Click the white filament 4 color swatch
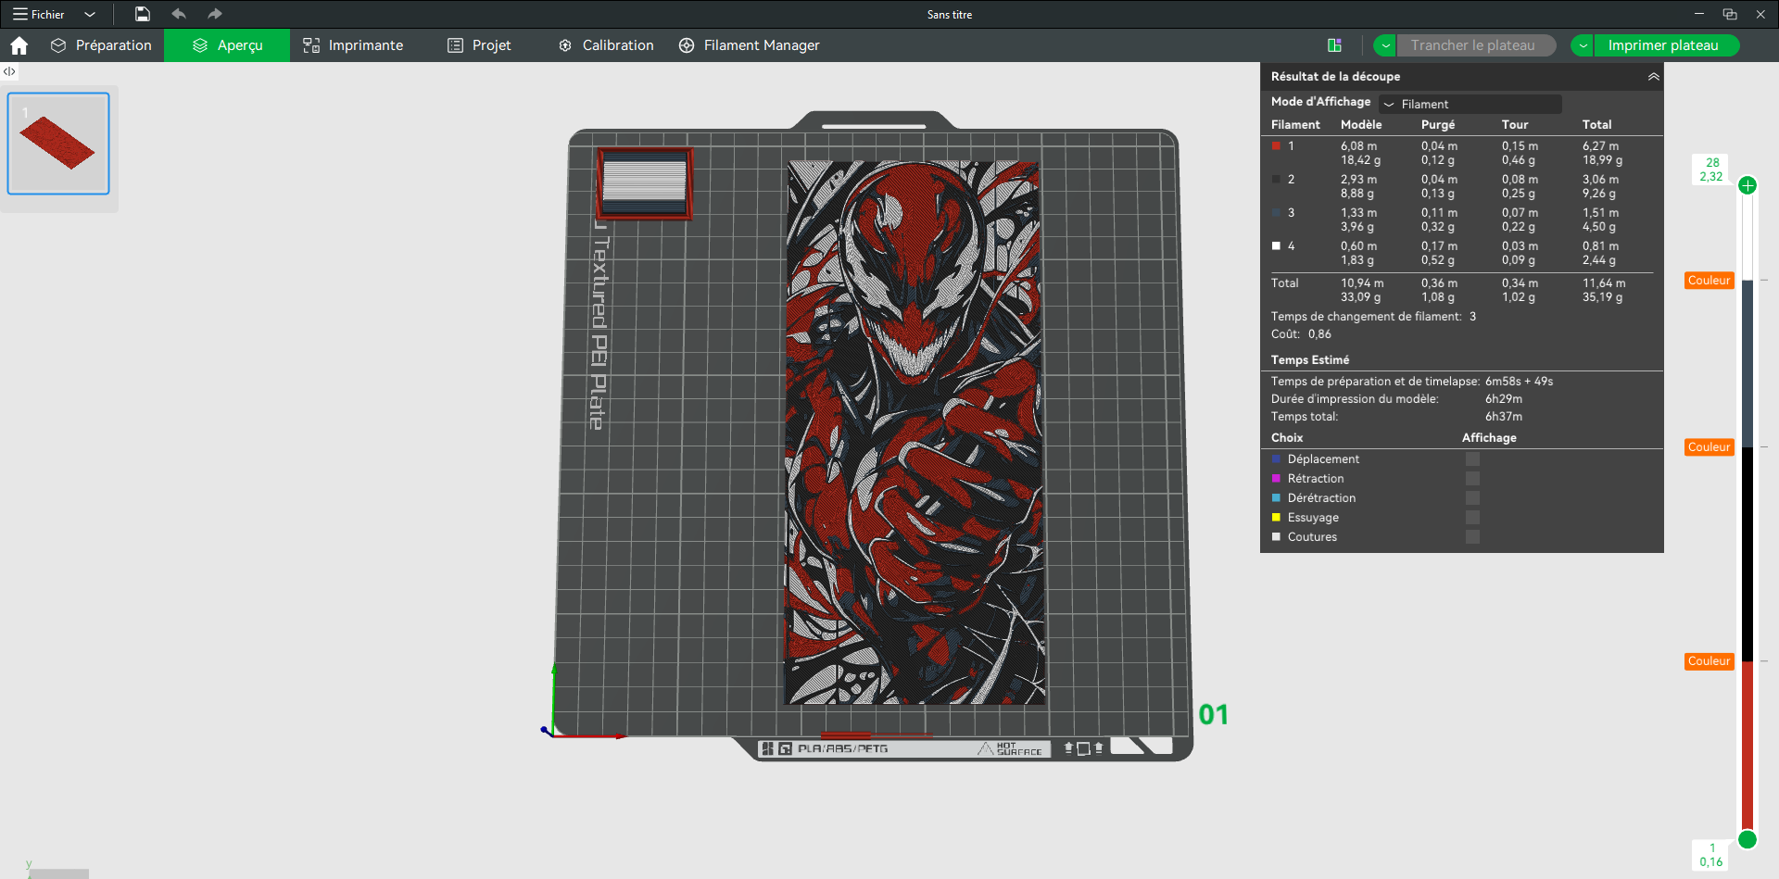This screenshot has height=879, width=1779. (x=1276, y=246)
